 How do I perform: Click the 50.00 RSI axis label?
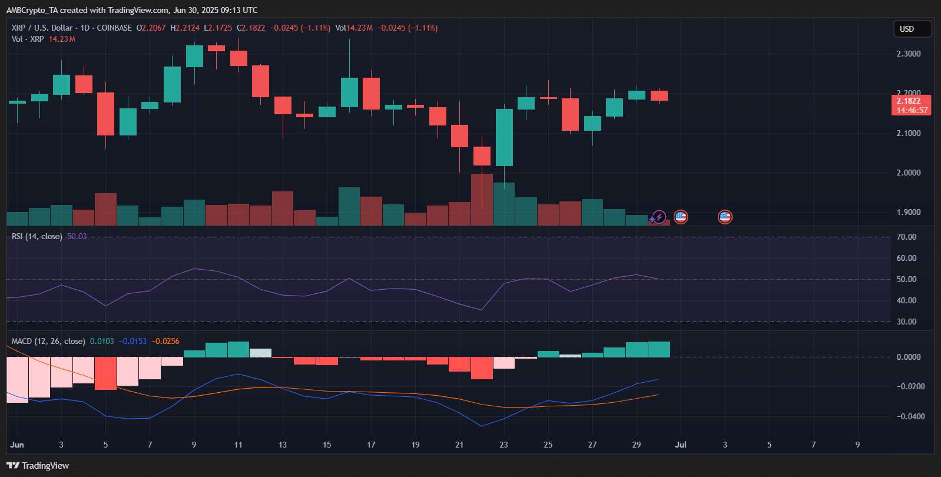[x=906, y=279]
